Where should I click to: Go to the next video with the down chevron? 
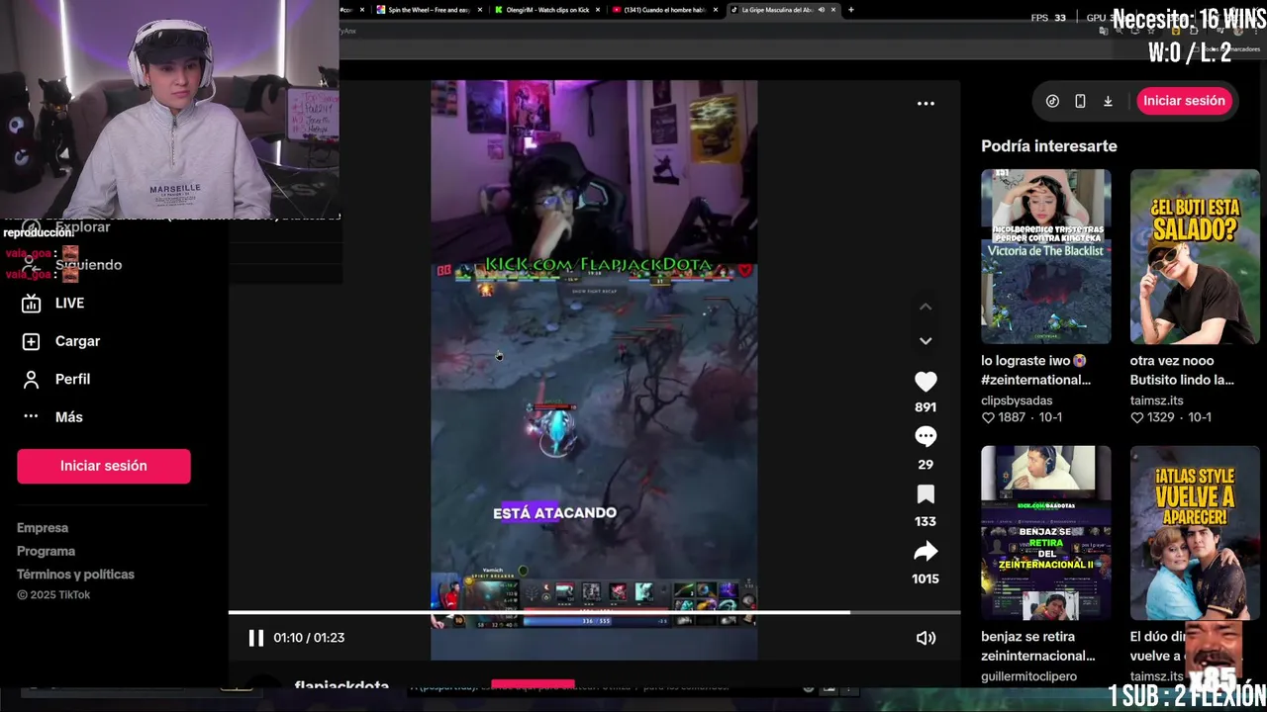pyautogui.click(x=926, y=340)
